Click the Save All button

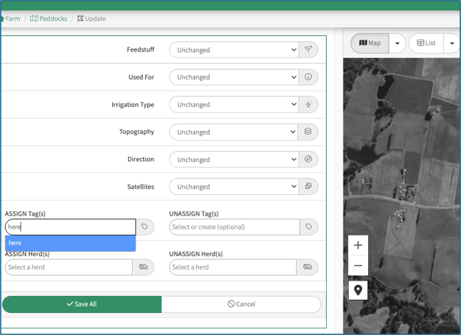tap(82, 304)
